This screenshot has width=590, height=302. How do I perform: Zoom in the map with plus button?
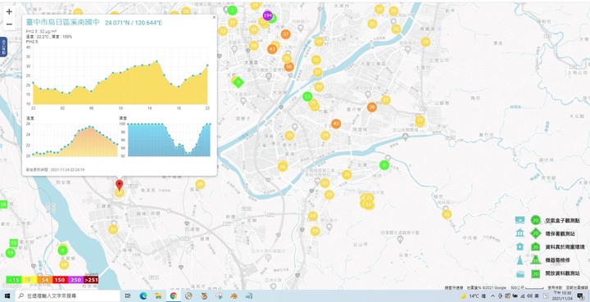tap(9, 11)
